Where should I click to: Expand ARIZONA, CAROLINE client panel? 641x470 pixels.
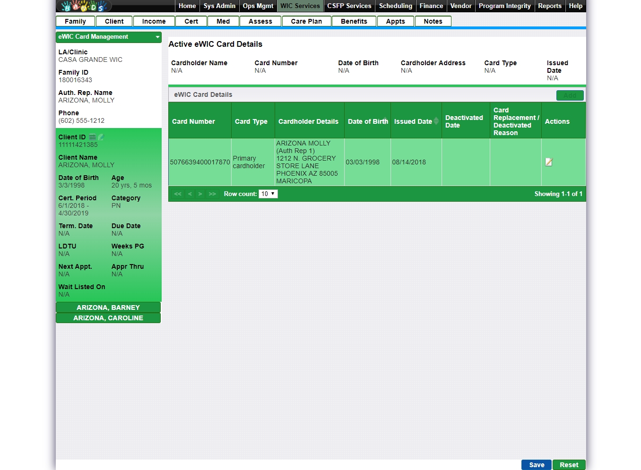coord(108,318)
